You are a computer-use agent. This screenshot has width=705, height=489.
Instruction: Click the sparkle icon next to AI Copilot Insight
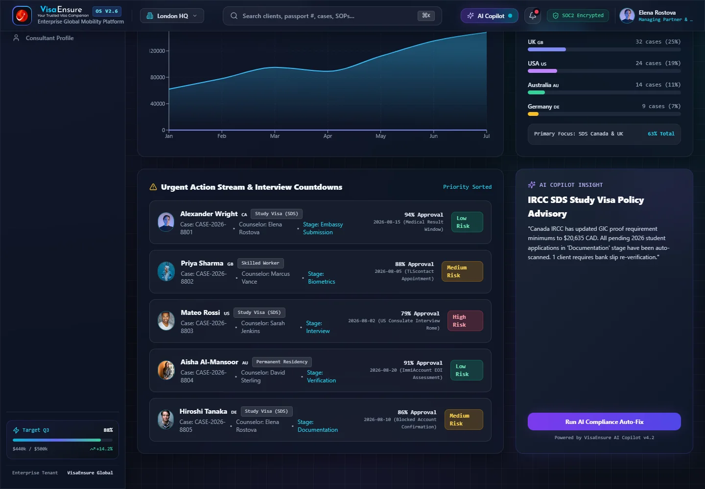coord(532,185)
